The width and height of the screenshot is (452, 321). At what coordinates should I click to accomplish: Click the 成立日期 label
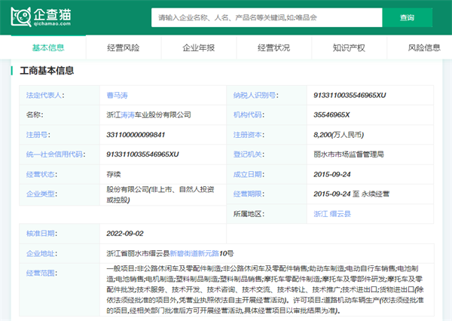249,174
